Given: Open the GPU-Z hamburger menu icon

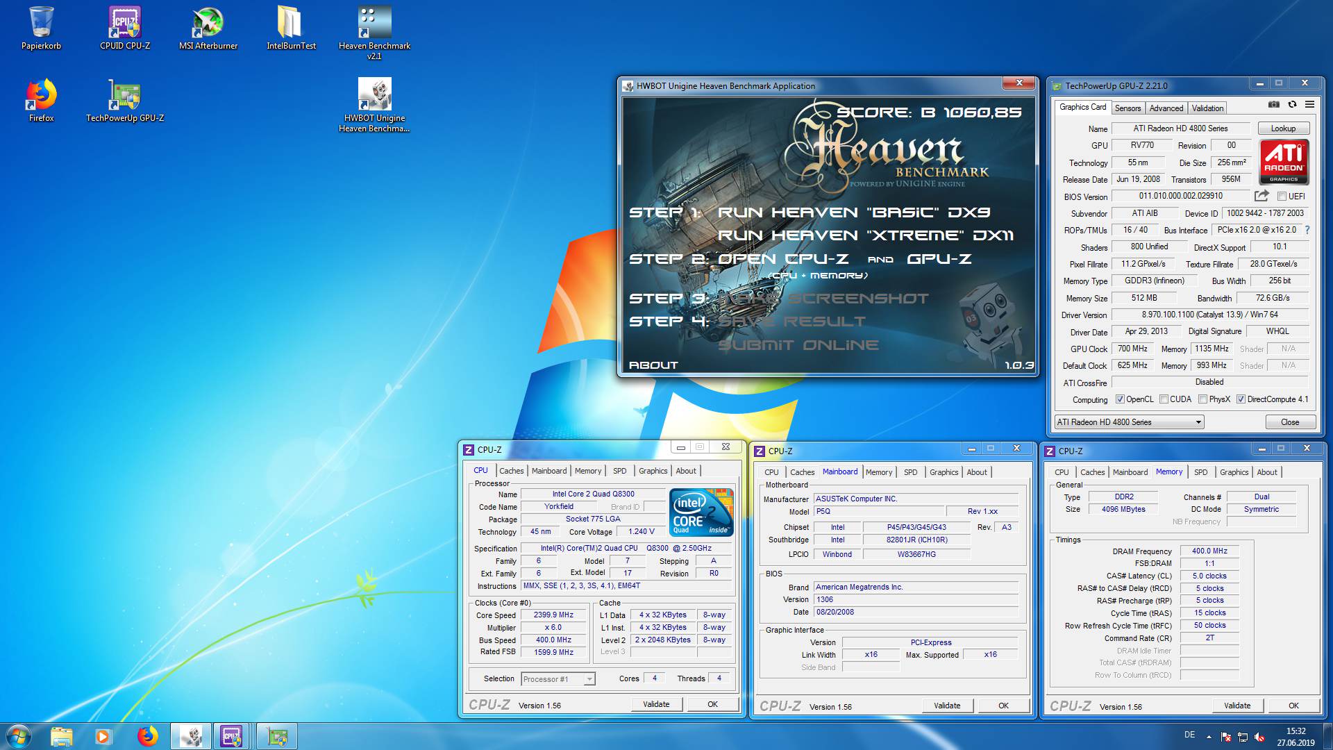Looking at the screenshot, I should coord(1309,104).
